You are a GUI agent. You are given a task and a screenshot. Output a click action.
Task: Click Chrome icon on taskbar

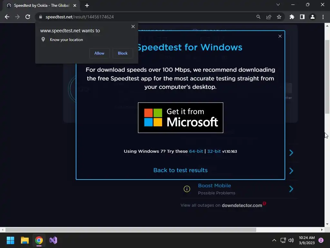click(39, 240)
